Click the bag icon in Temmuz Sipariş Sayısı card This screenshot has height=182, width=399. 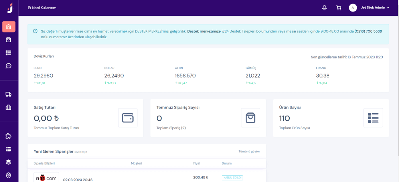(250, 118)
